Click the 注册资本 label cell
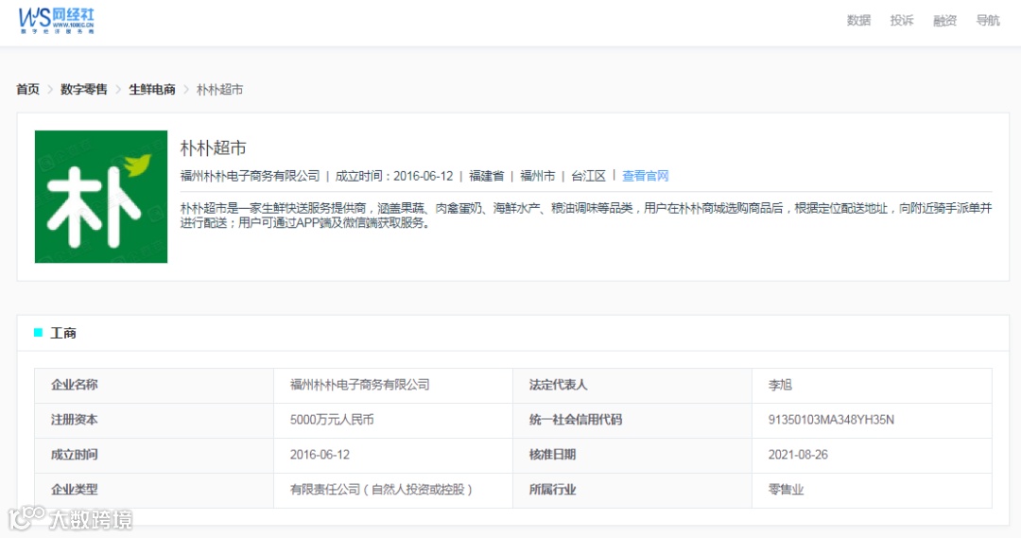Image resolution: width=1021 pixels, height=538 pixels. pos(154,420)
